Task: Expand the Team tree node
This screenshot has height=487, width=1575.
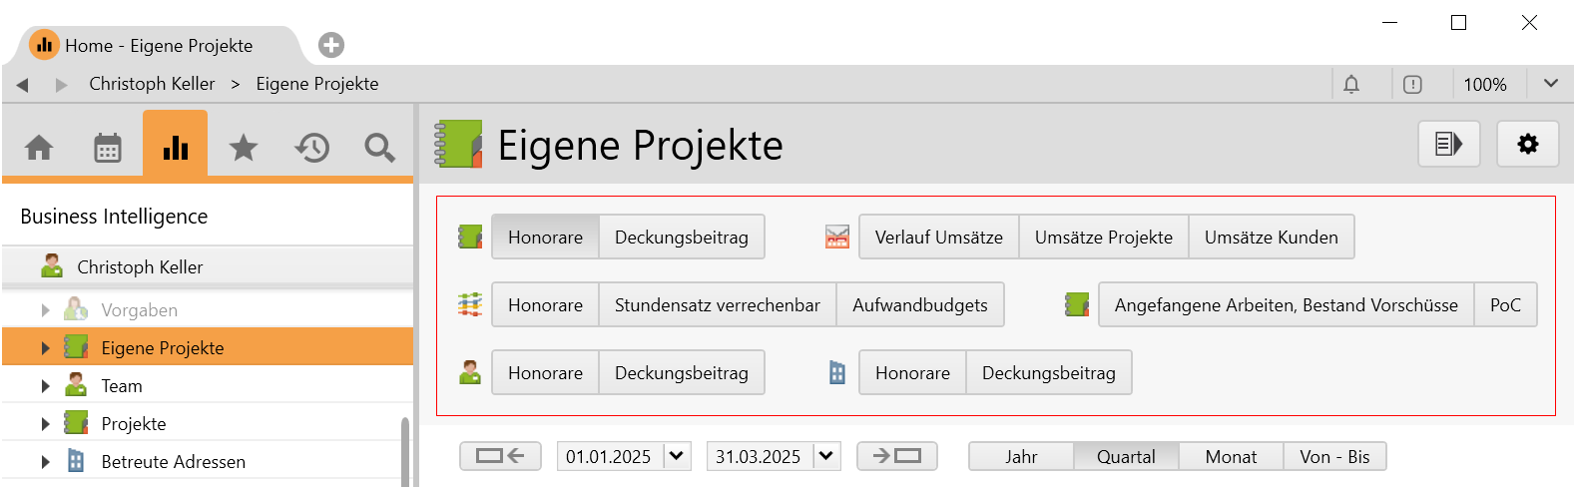Action: (45, 386)
